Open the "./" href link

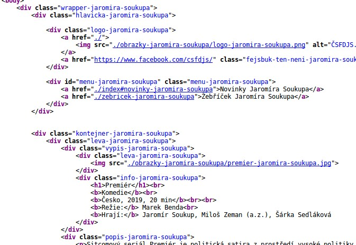pos(98,37)
